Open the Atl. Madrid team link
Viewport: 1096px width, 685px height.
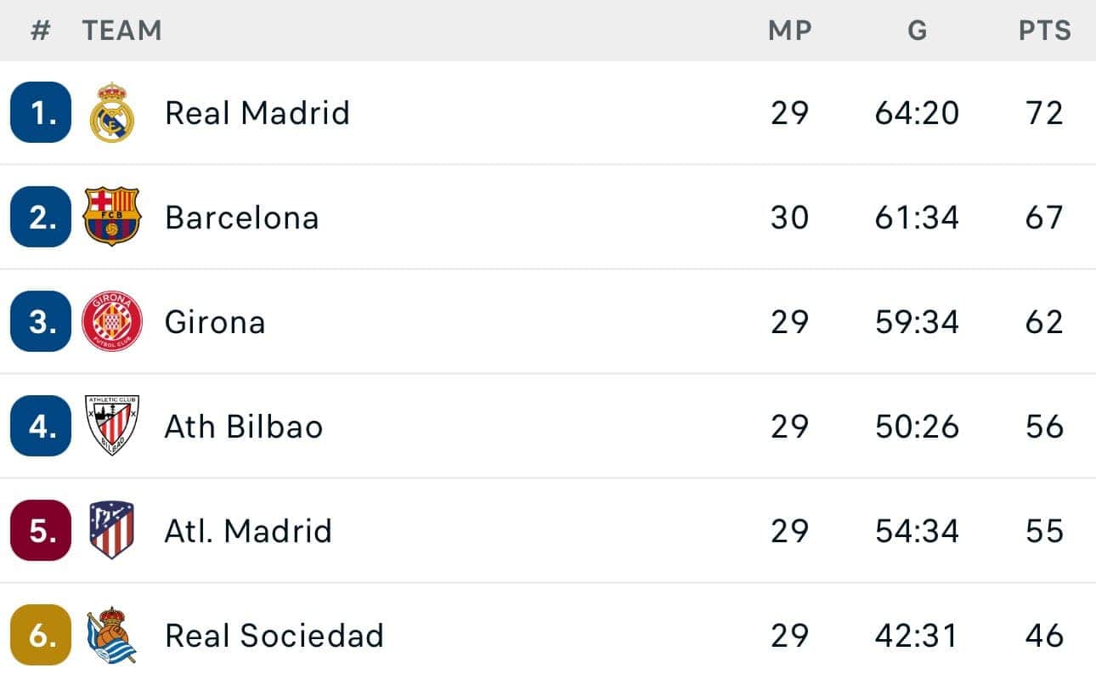point(248,531)
